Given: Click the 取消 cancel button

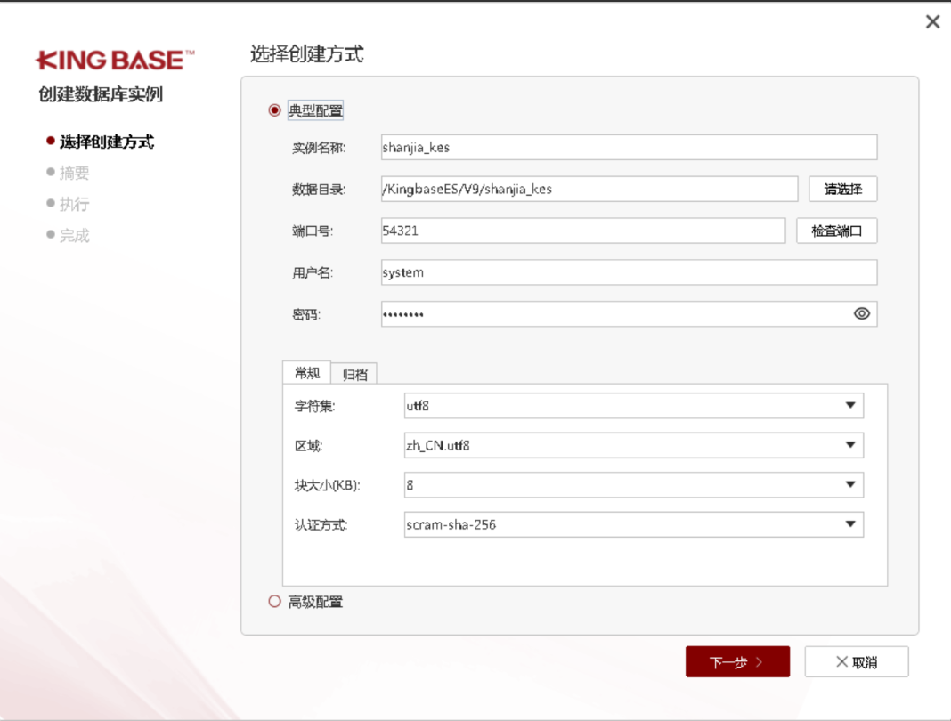Looking at the screenshot, I should (857, 661).
